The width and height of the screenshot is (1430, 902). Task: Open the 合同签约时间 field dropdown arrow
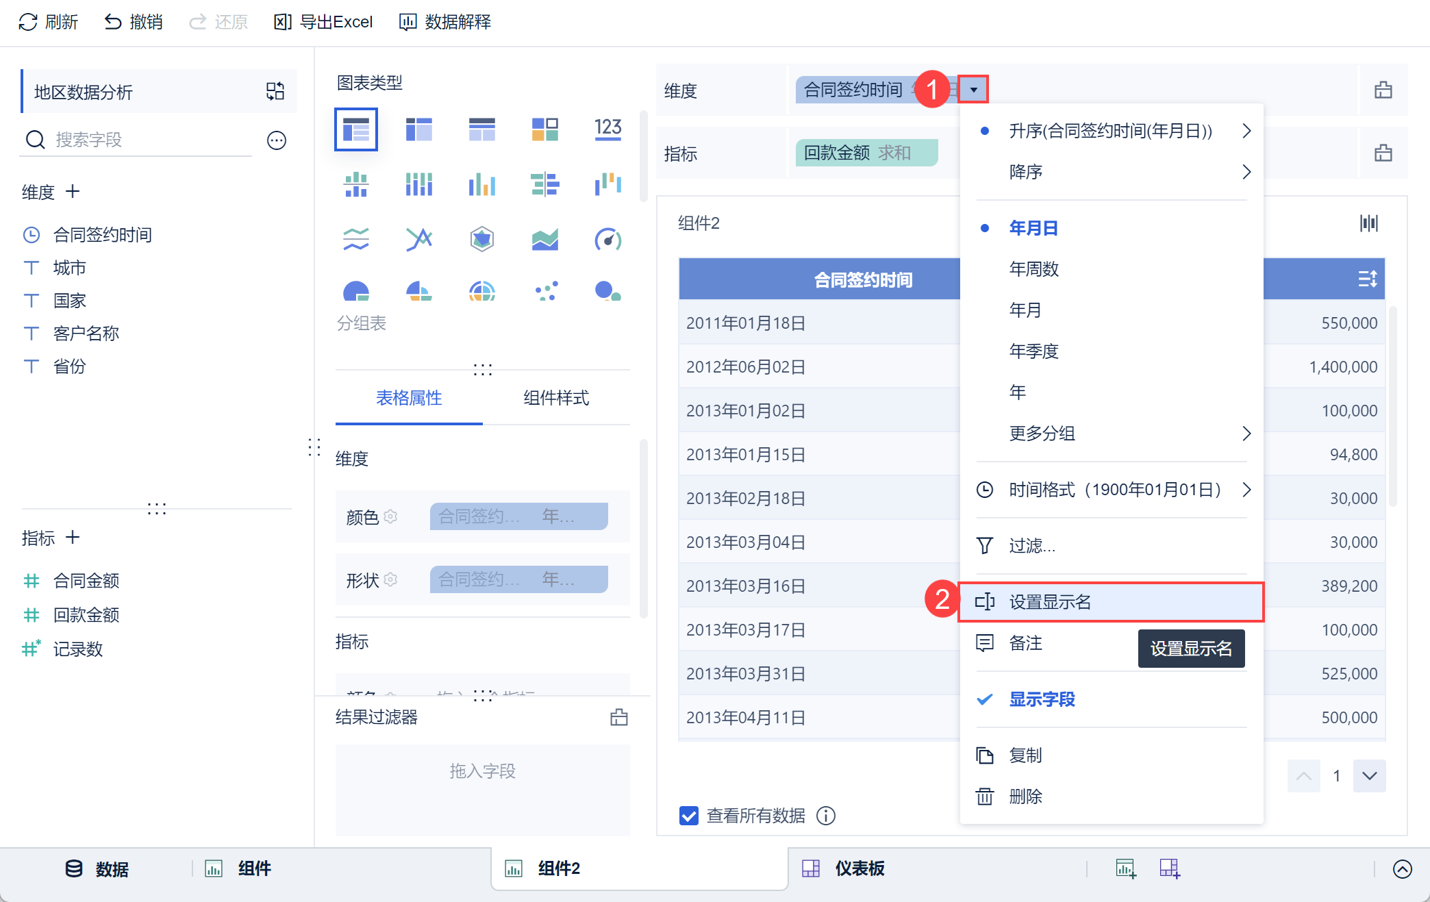point(973,90)
